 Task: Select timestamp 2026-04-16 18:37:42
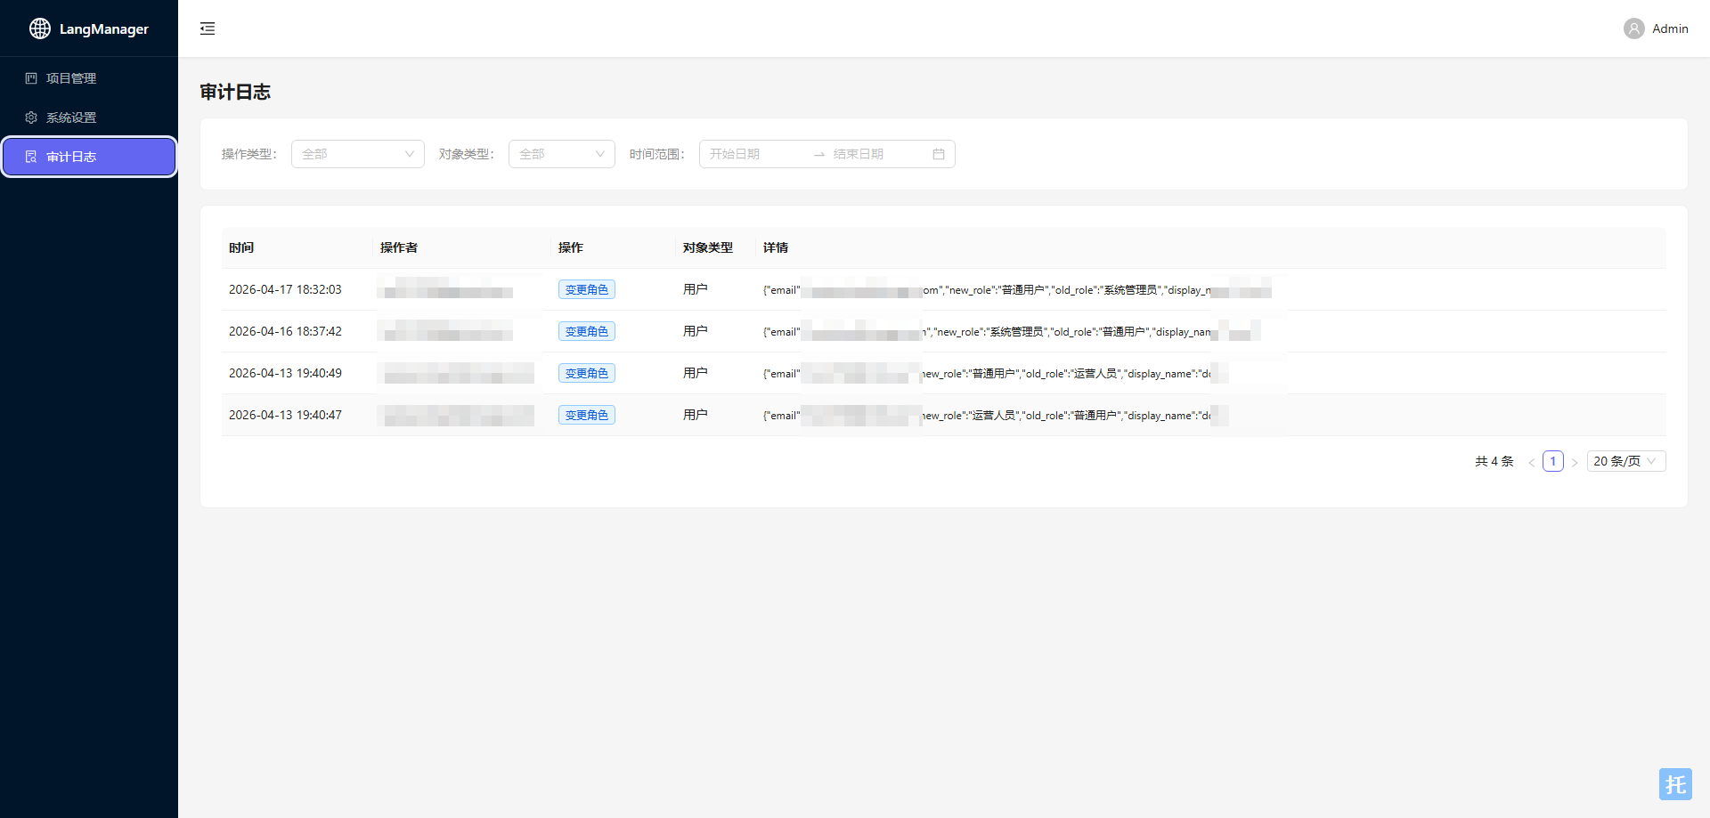pos(285,331)
